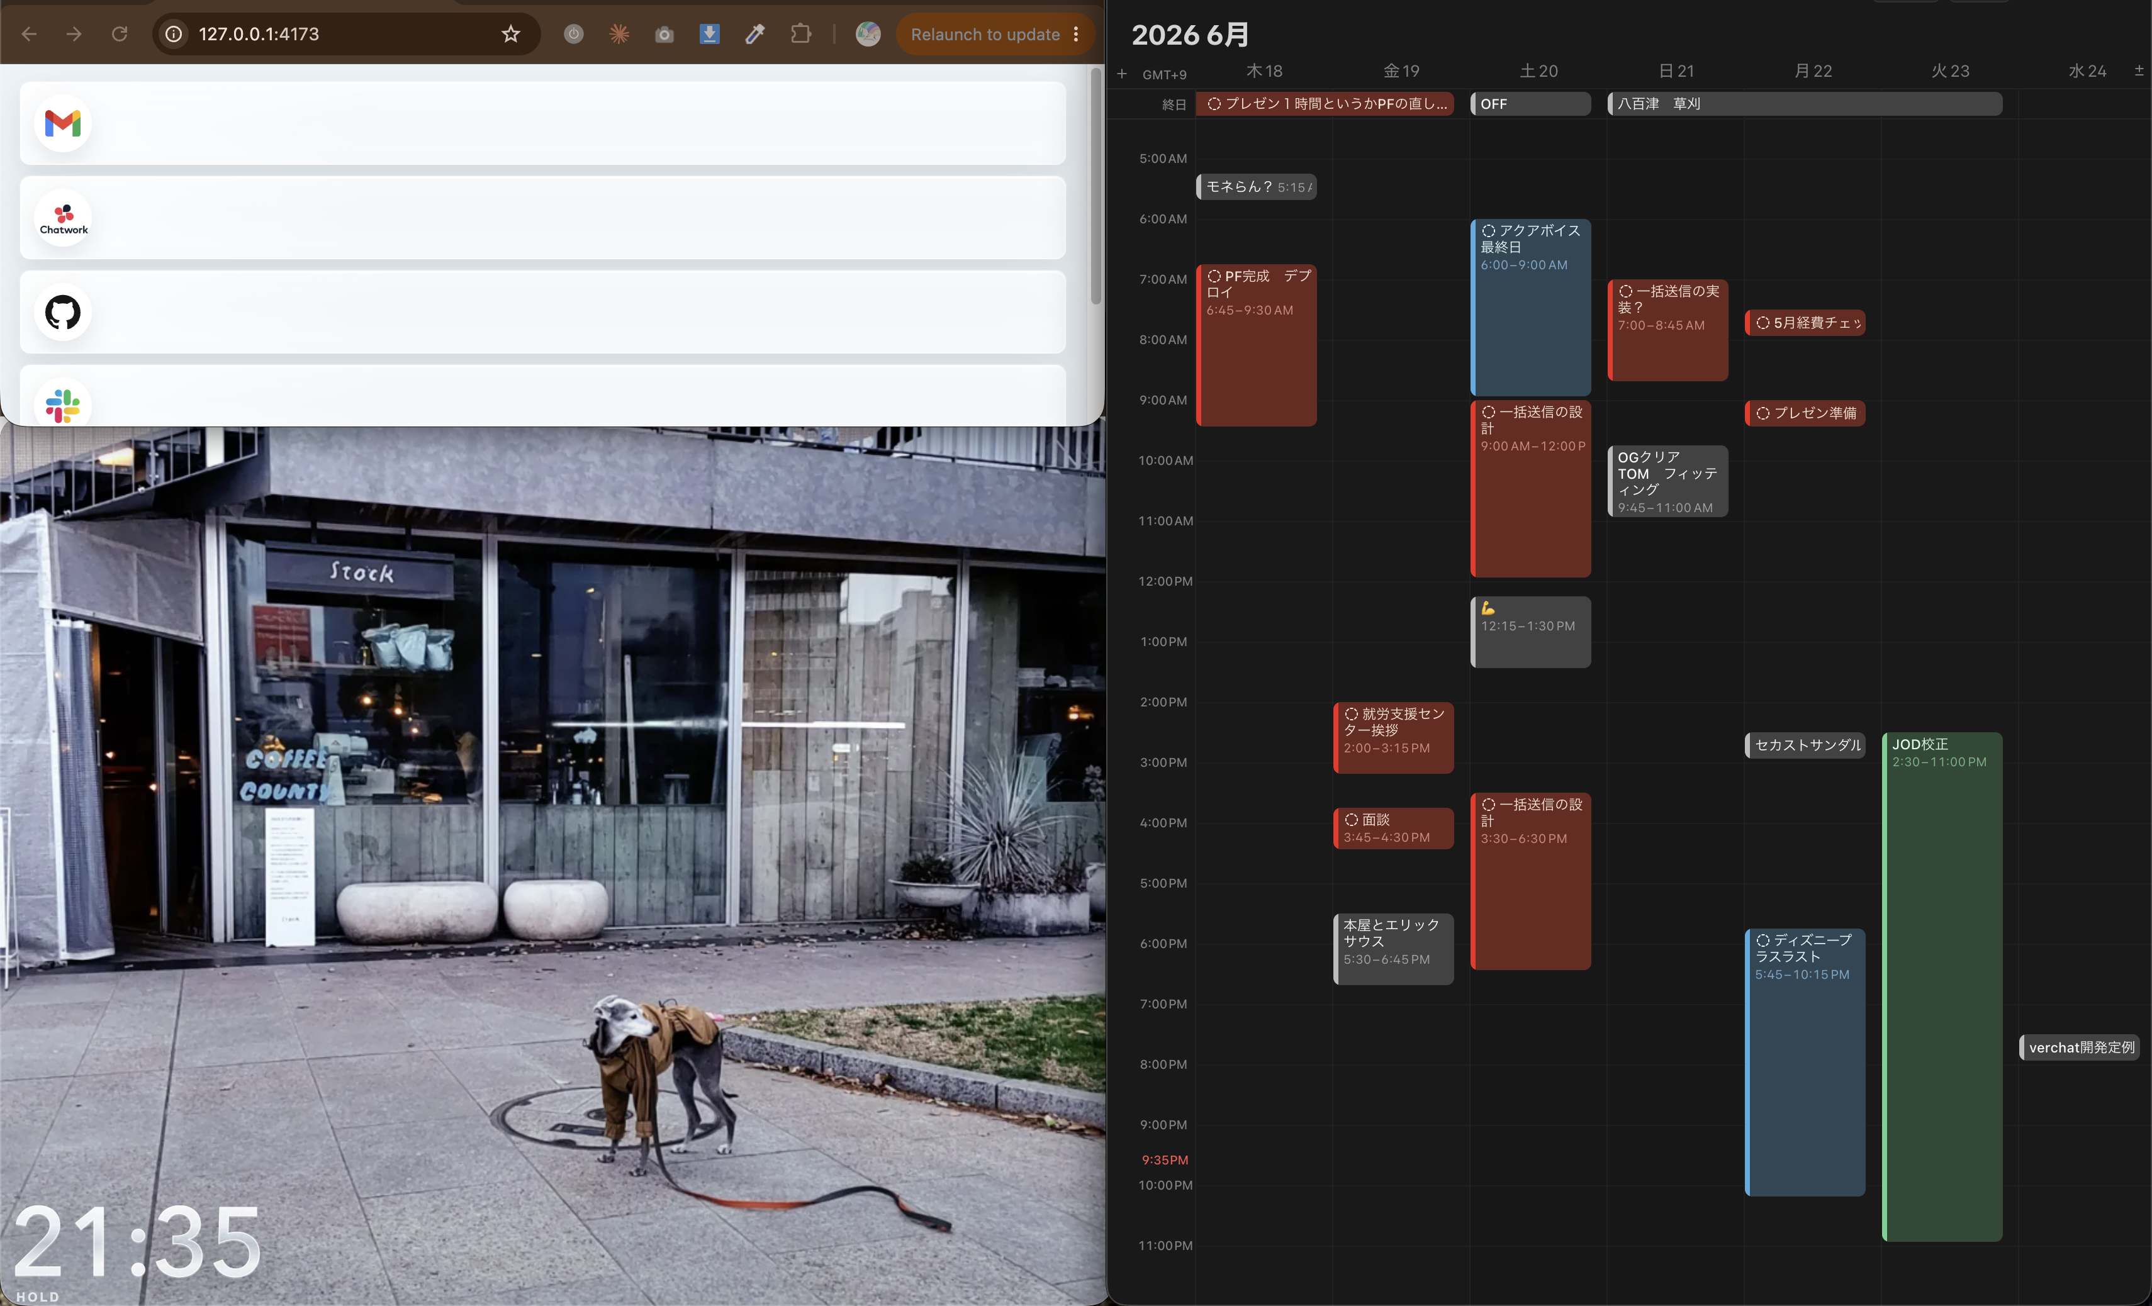Toggle 一括送信の実装？ task circle
The image size is (2152, 1306).
tap(1625, 291)
